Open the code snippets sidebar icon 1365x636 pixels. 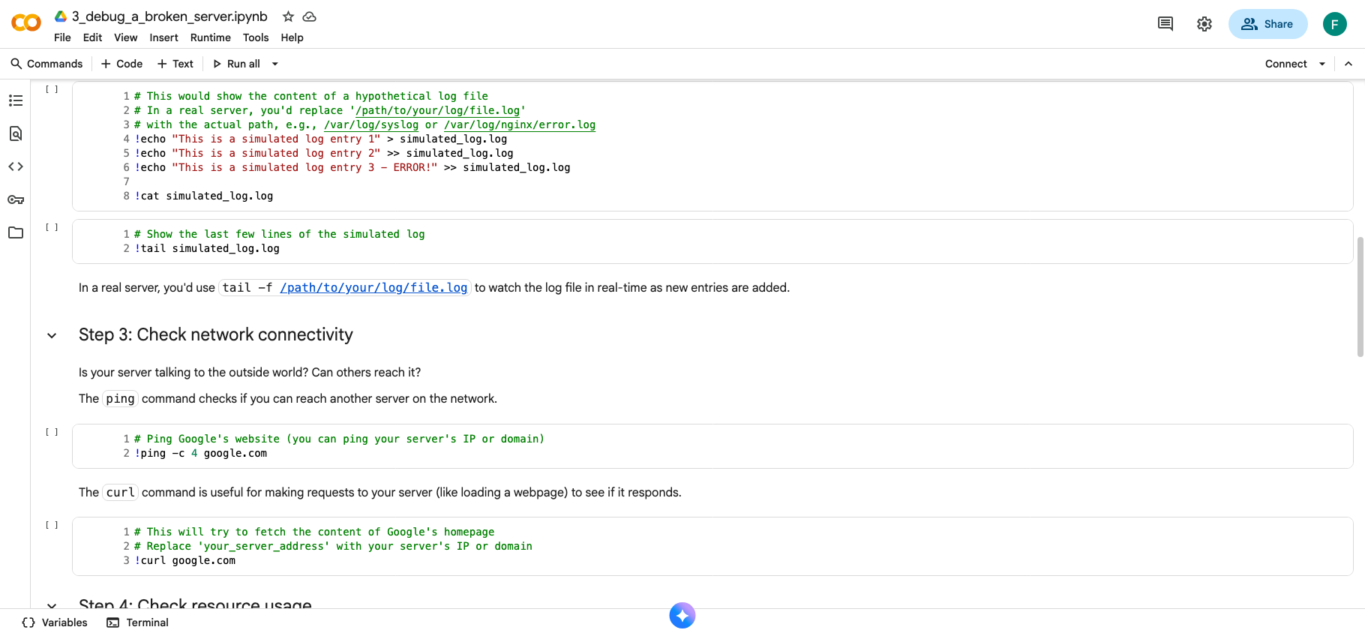pos(16,166)
